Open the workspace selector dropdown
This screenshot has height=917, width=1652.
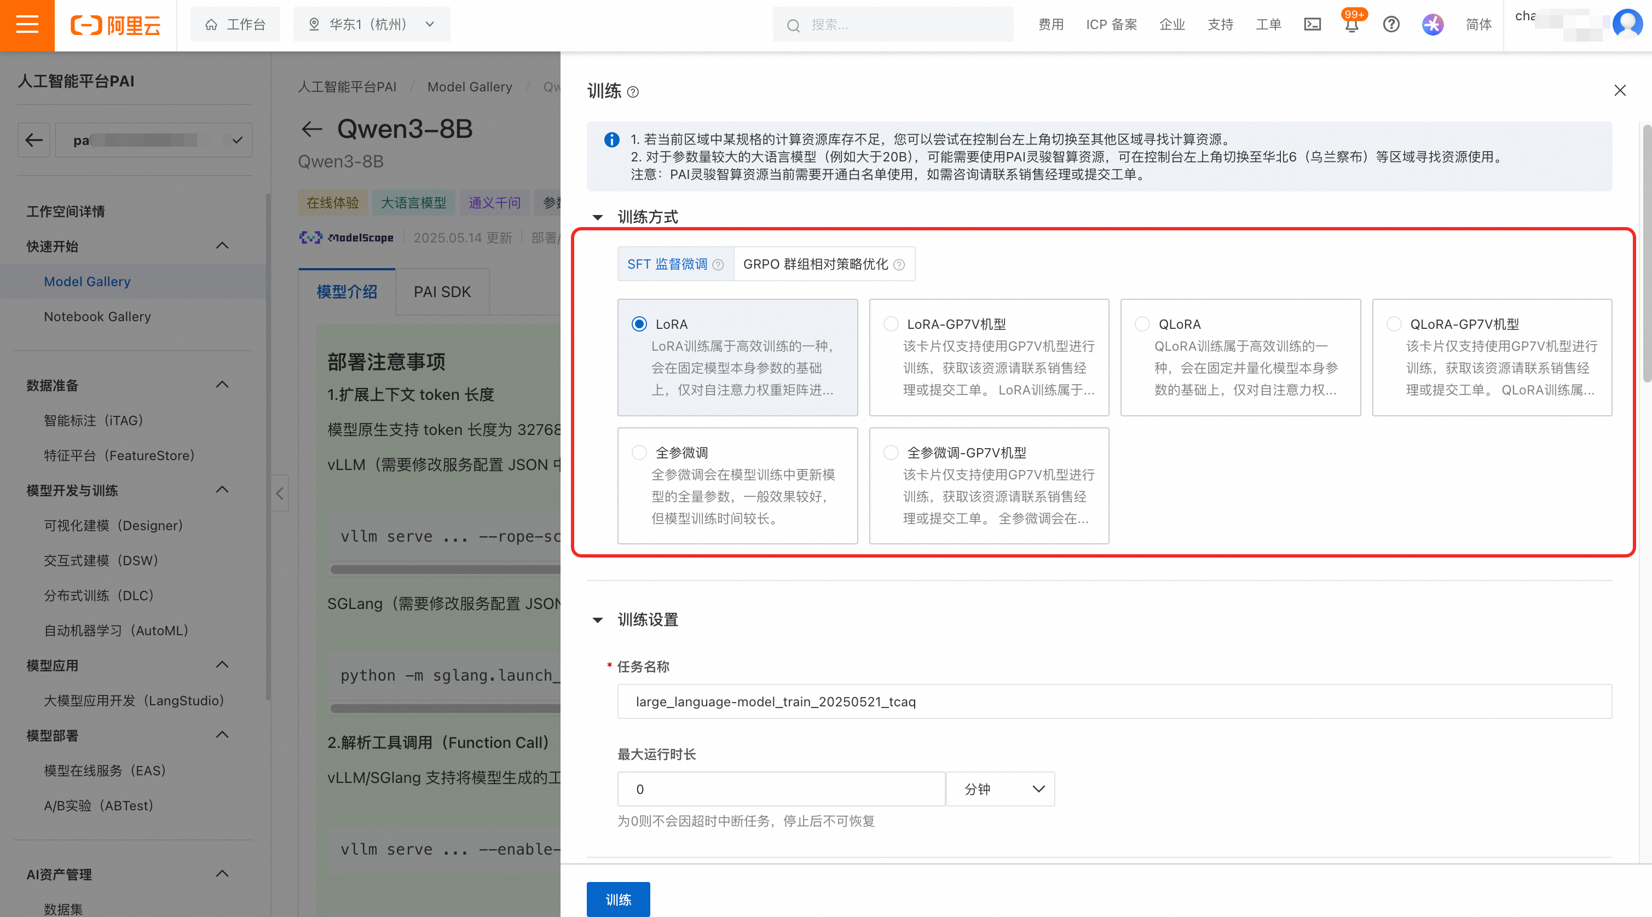point(154,140)
